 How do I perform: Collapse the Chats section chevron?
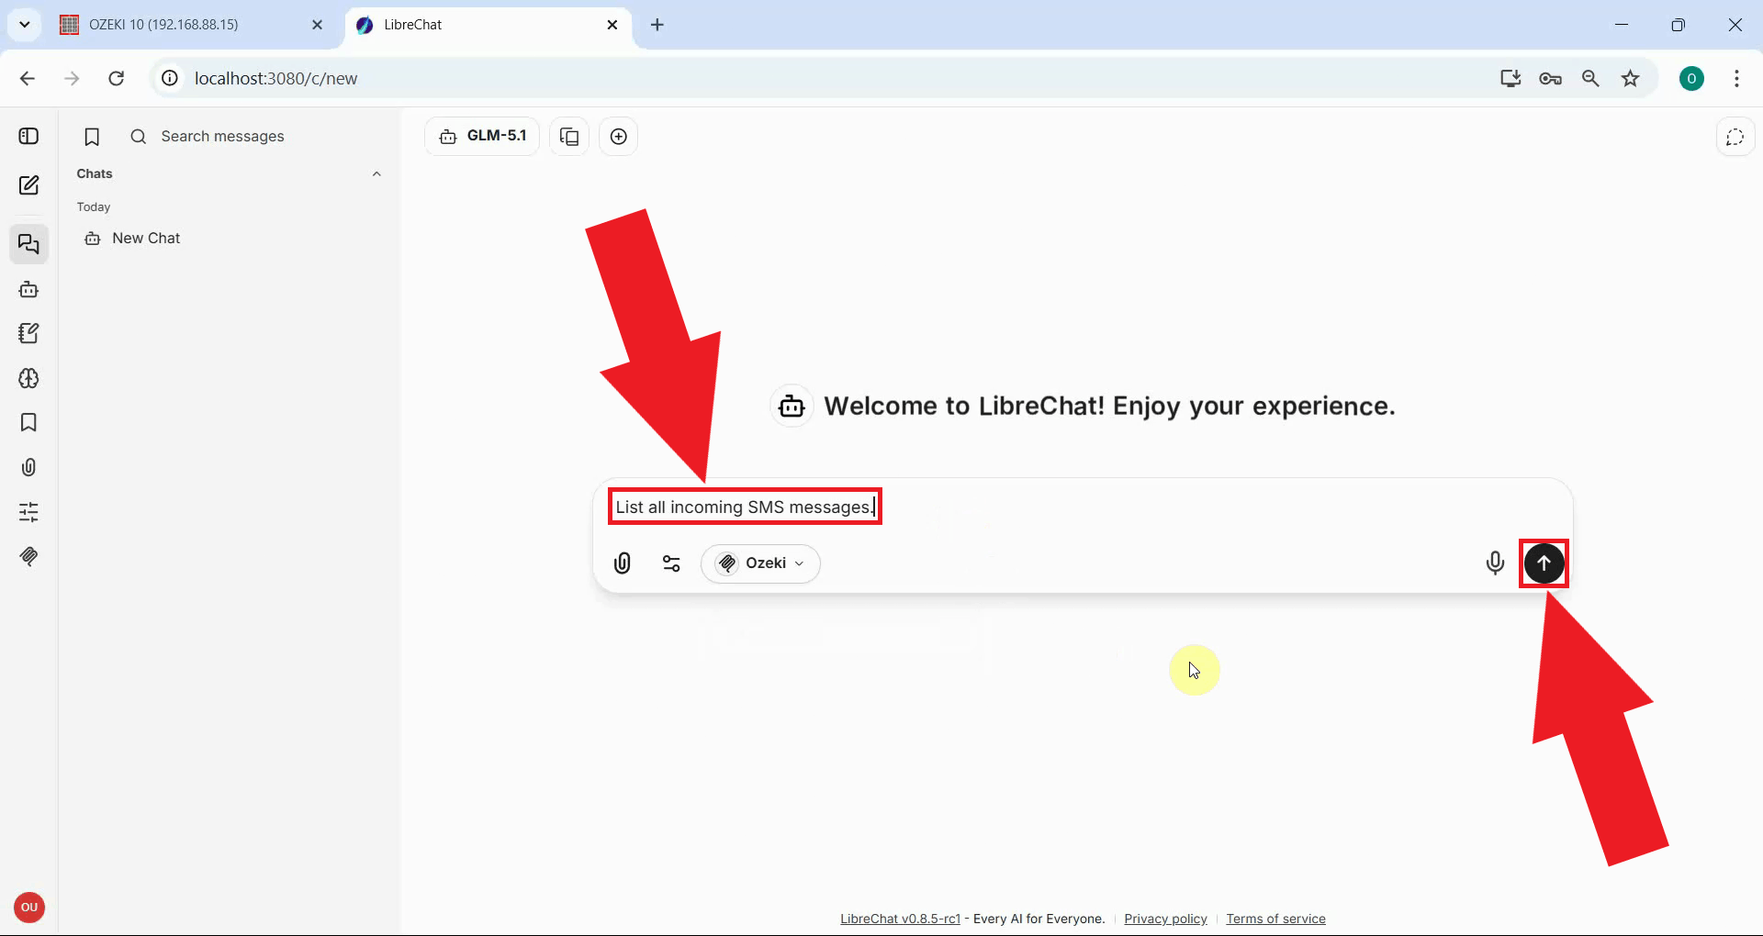click(x=376, y=174)
